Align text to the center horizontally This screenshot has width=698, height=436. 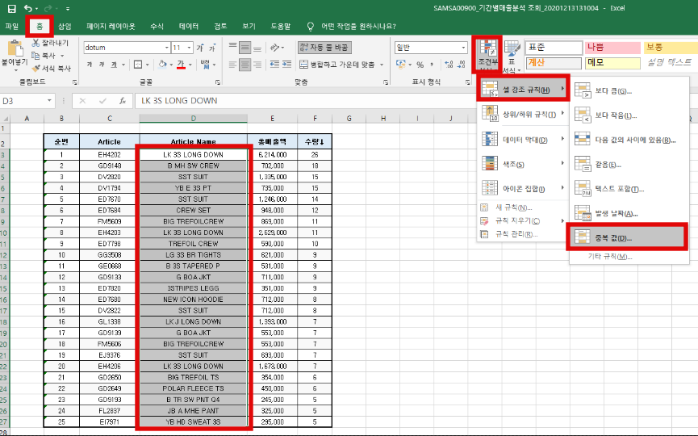click(245, 65)
